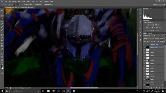The width and height of the screenshot is (166, 93).
Task: Click Add layer mask icon
Action: tap(151, 88)
